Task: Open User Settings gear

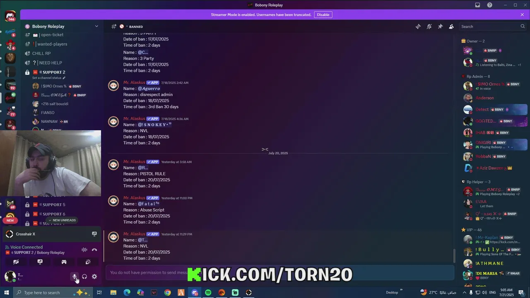Action: [94, 276]
